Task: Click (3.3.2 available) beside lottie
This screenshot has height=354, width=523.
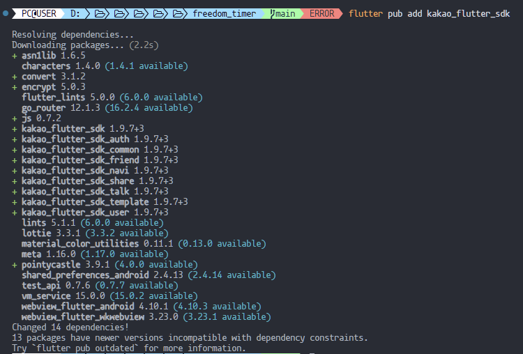Action: 127,233
